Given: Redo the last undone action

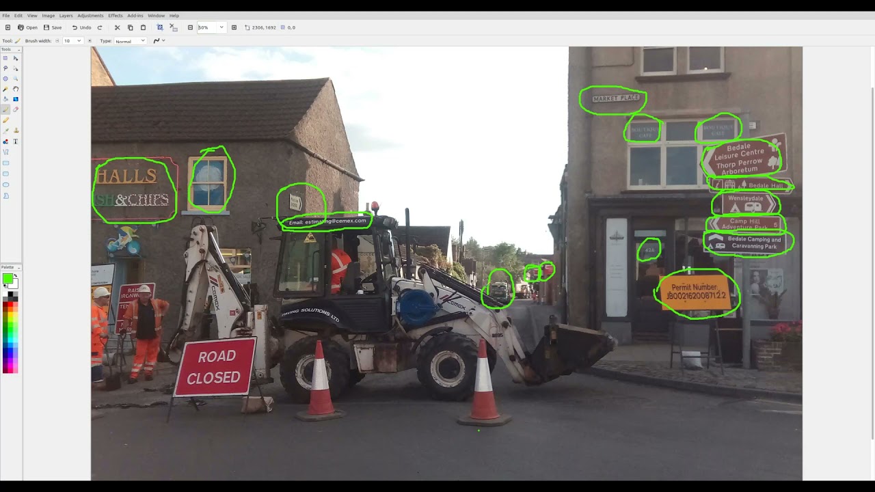Looking at the screenshot, I should [x=100, y=27].
